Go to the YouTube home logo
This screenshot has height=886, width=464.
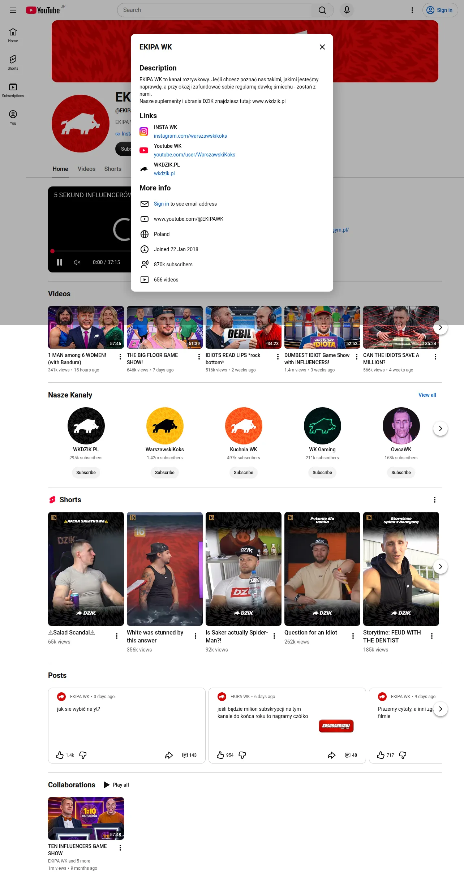point(43,10)
